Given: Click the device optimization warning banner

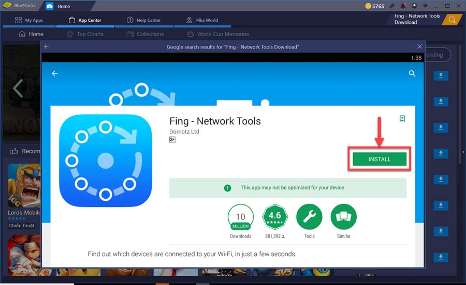Looking at the screenshot, I should [288, 188].
